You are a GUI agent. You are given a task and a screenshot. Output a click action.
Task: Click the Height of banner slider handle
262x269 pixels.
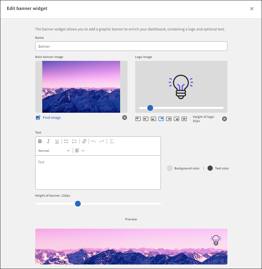coord(78,204)
